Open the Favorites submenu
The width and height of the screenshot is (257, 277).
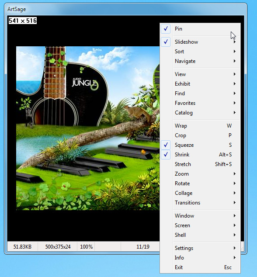pyautogui.click(x=200, y=103)
